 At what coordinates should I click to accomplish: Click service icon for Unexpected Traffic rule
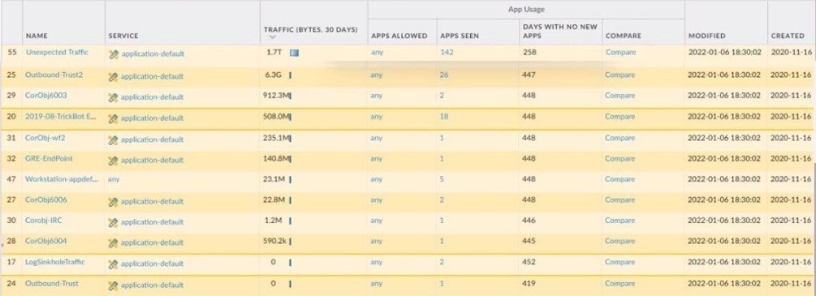pos(113,54)
